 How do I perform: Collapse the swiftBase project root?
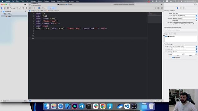point(2,12)
